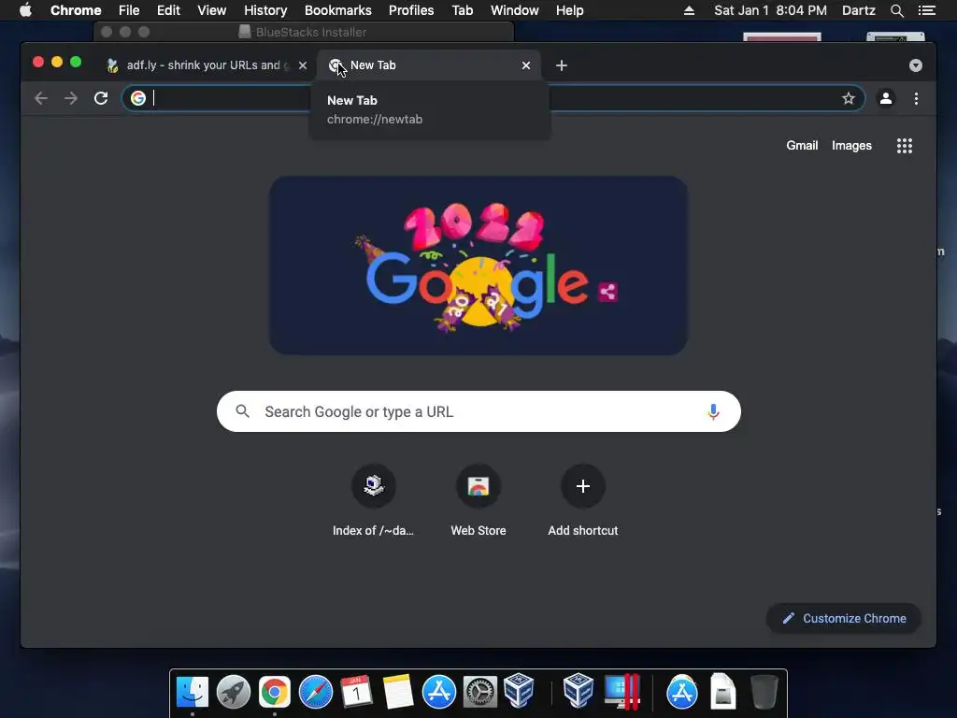
Task: Open the Profiles menu
Action: coord(411,10)
